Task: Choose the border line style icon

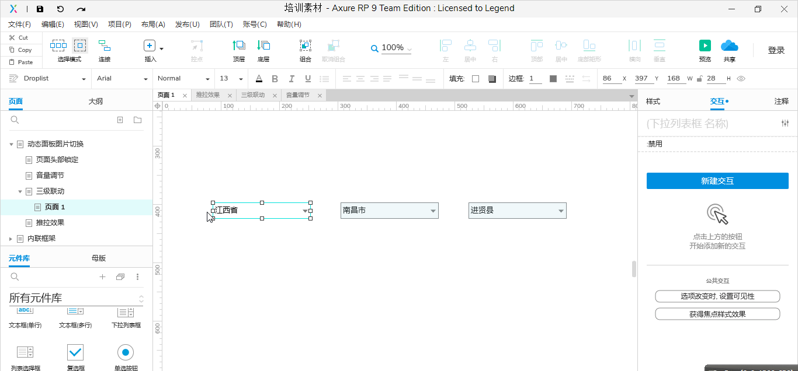Action: (570, 79)
